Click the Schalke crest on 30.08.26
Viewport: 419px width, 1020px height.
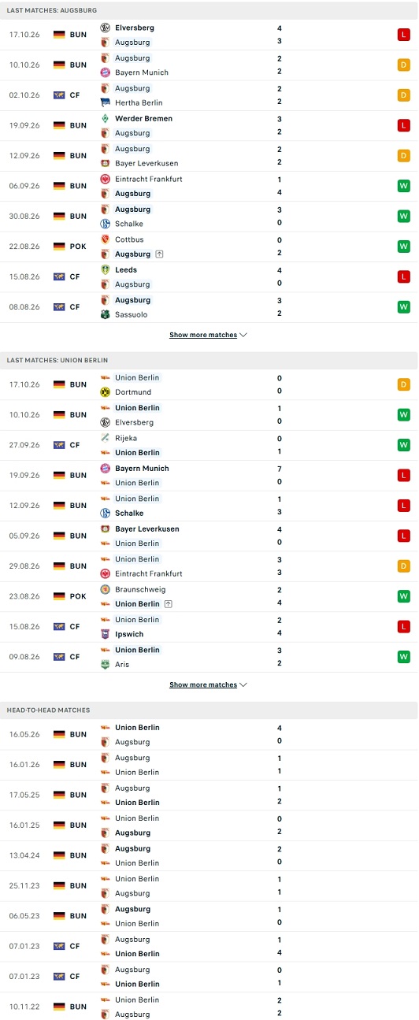point(105,224)
